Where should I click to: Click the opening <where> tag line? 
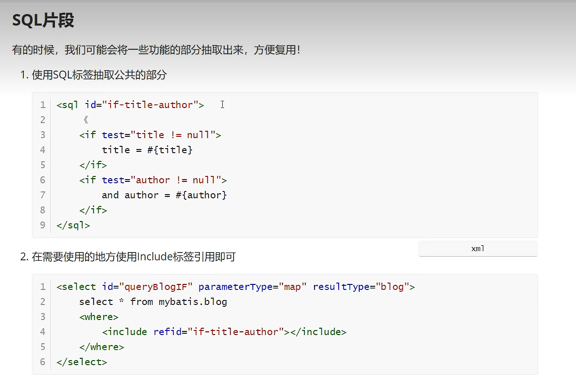[x=99, y=317]
